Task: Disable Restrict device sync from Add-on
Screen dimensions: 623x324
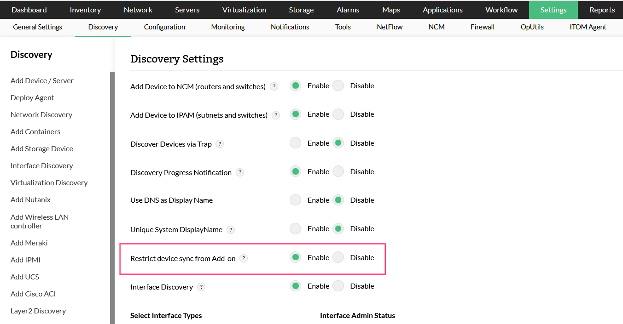Action: tap(338, 257)
